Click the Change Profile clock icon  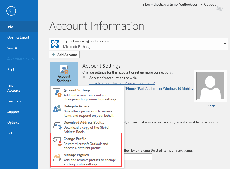[57, 141]
